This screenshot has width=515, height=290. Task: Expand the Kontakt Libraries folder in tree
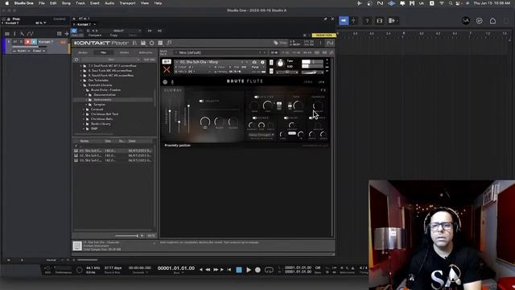point(81,85)
